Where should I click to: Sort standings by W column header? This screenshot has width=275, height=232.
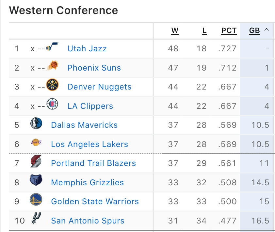pyautogui.click(x=175, y=31)
